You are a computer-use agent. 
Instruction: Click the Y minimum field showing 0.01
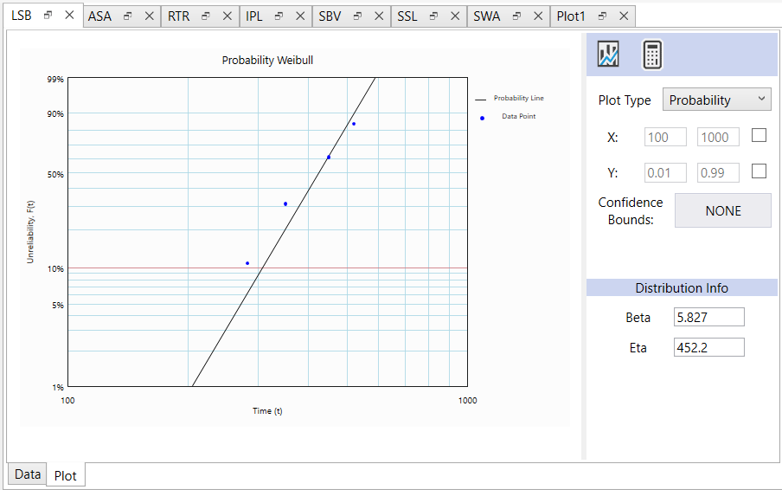point(665,172)
